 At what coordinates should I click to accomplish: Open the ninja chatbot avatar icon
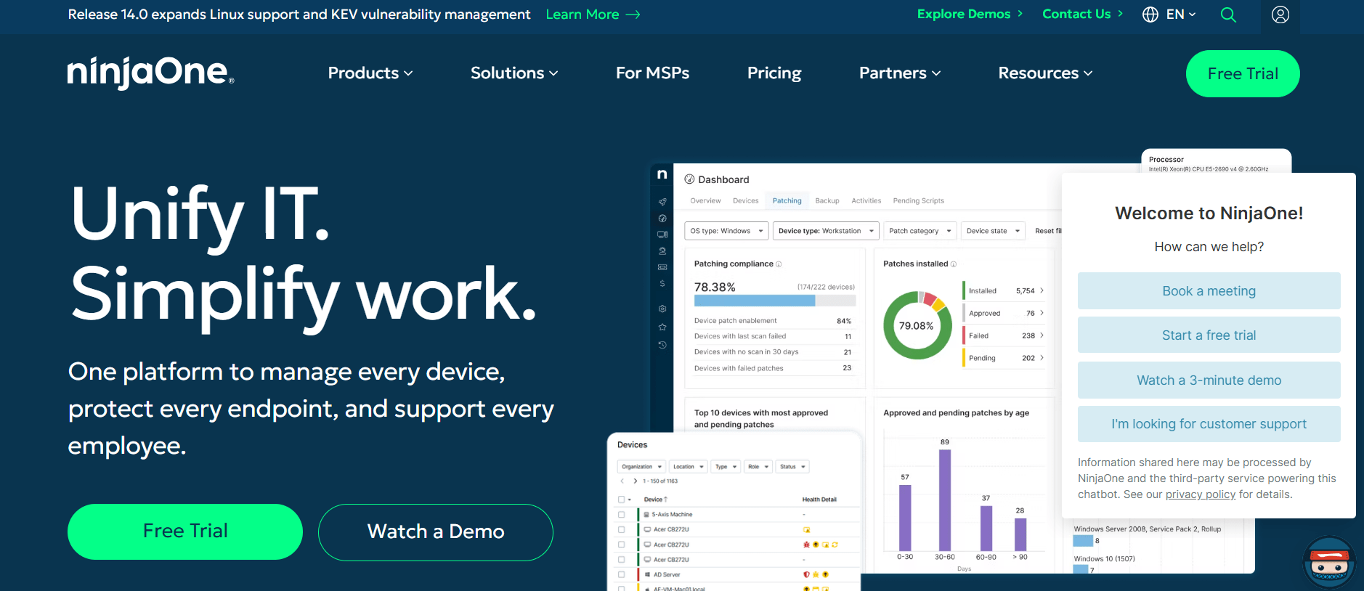(1329, 562)
